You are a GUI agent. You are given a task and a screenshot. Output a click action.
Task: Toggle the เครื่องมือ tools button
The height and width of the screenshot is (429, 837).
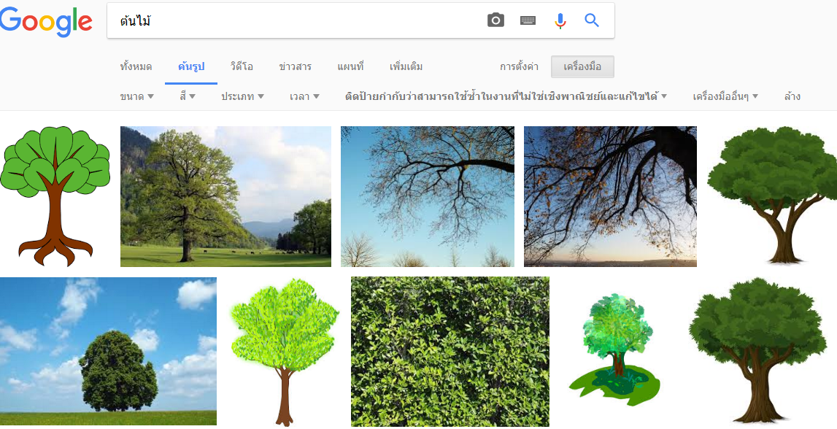pyautogui.click(x=582, y=66)
